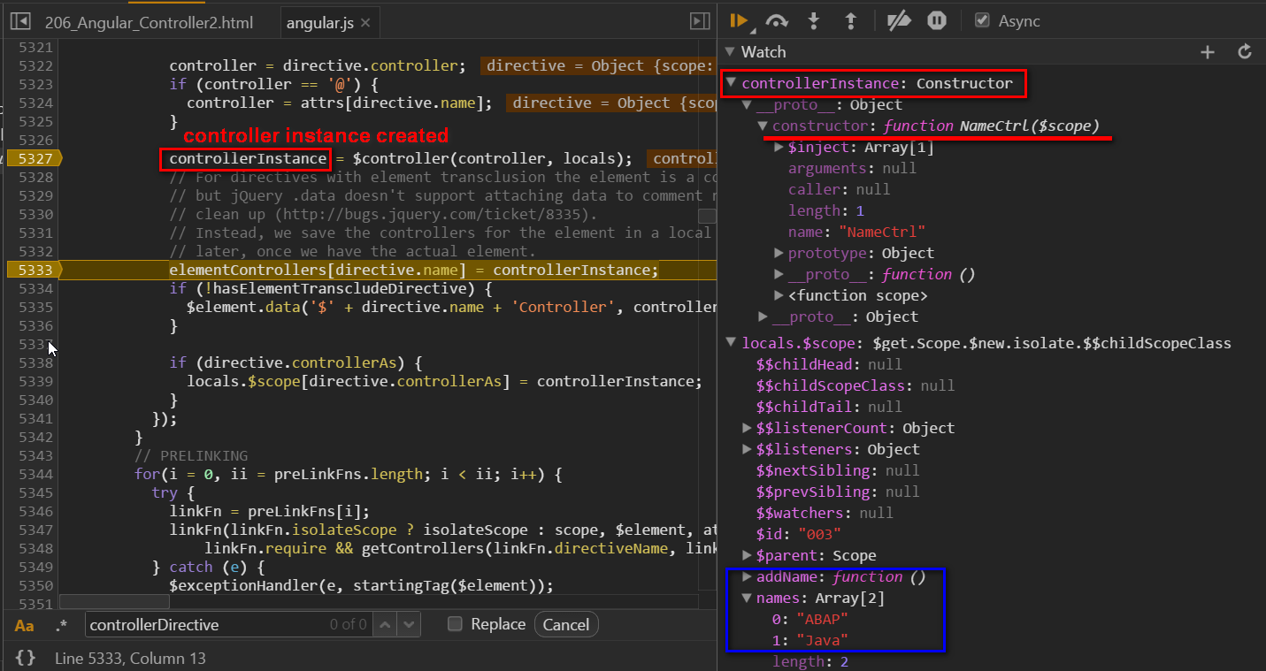Expand the <function scope> node

tap(779, 295)
